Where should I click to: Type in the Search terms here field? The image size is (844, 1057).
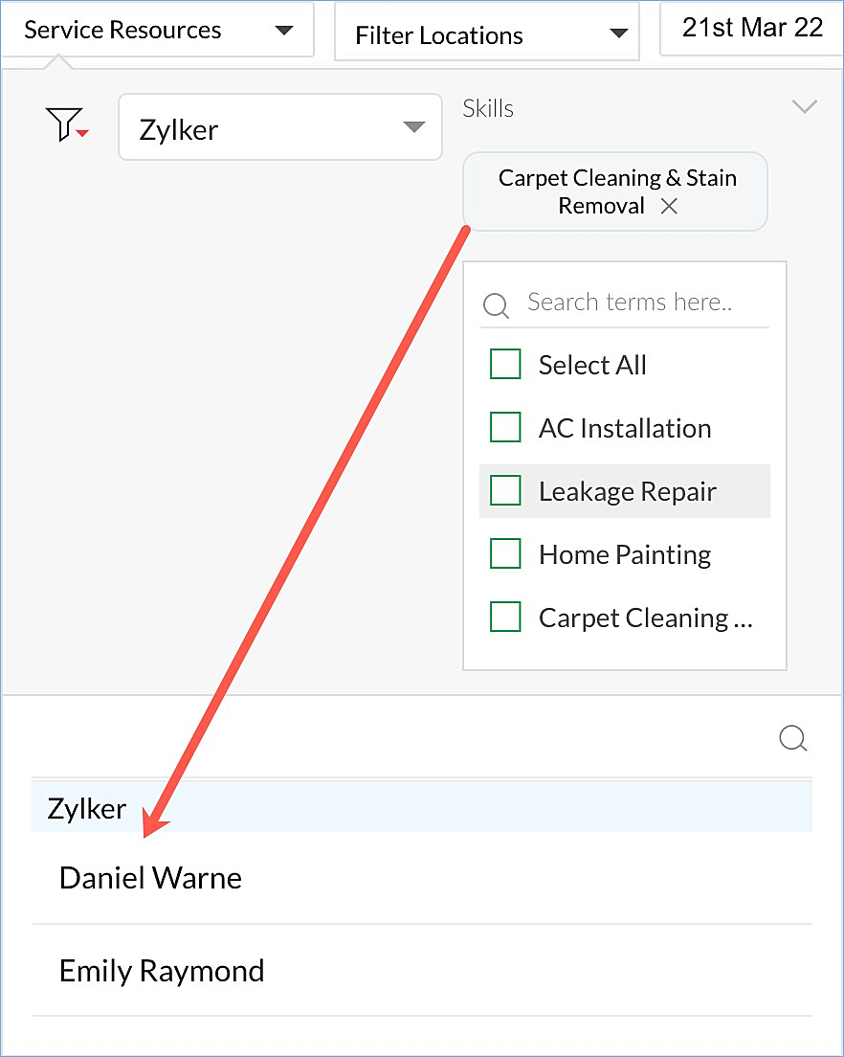(636, 304)
